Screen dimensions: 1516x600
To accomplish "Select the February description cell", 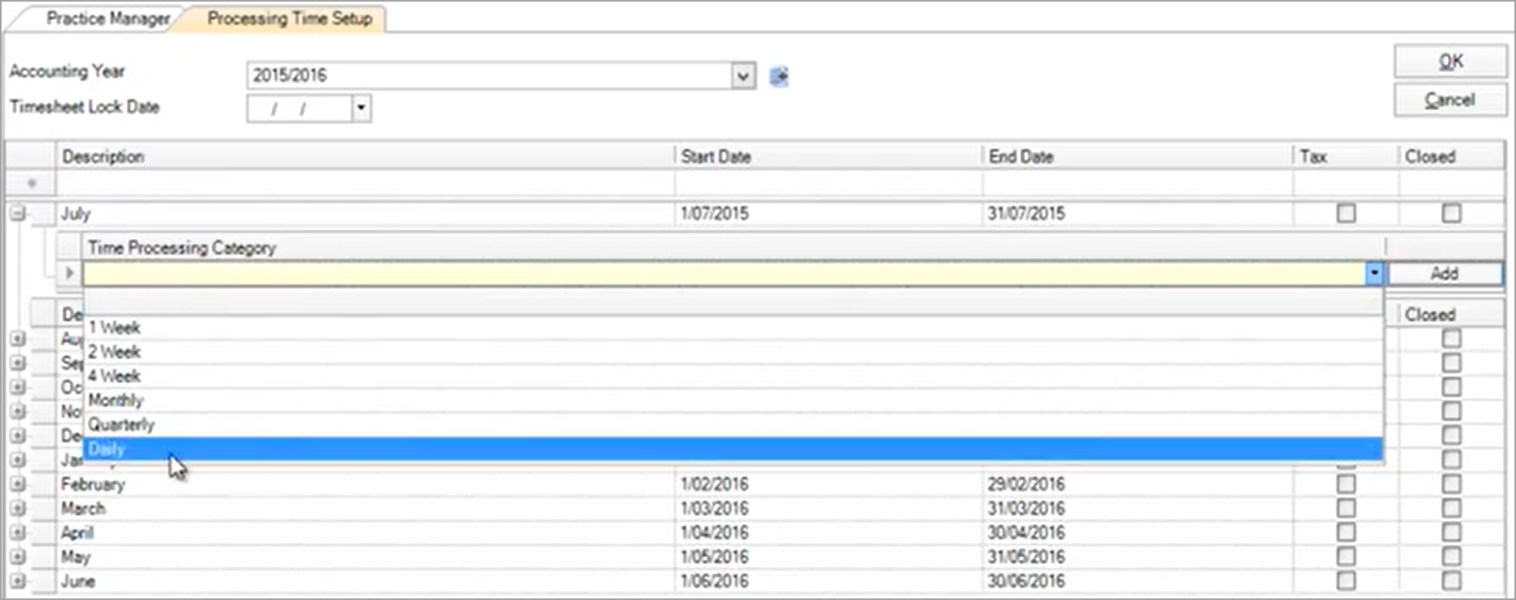I will (365, 484).
